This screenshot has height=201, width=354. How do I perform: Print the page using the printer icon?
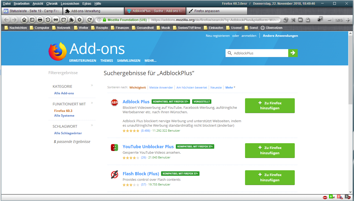click(40, 20)
